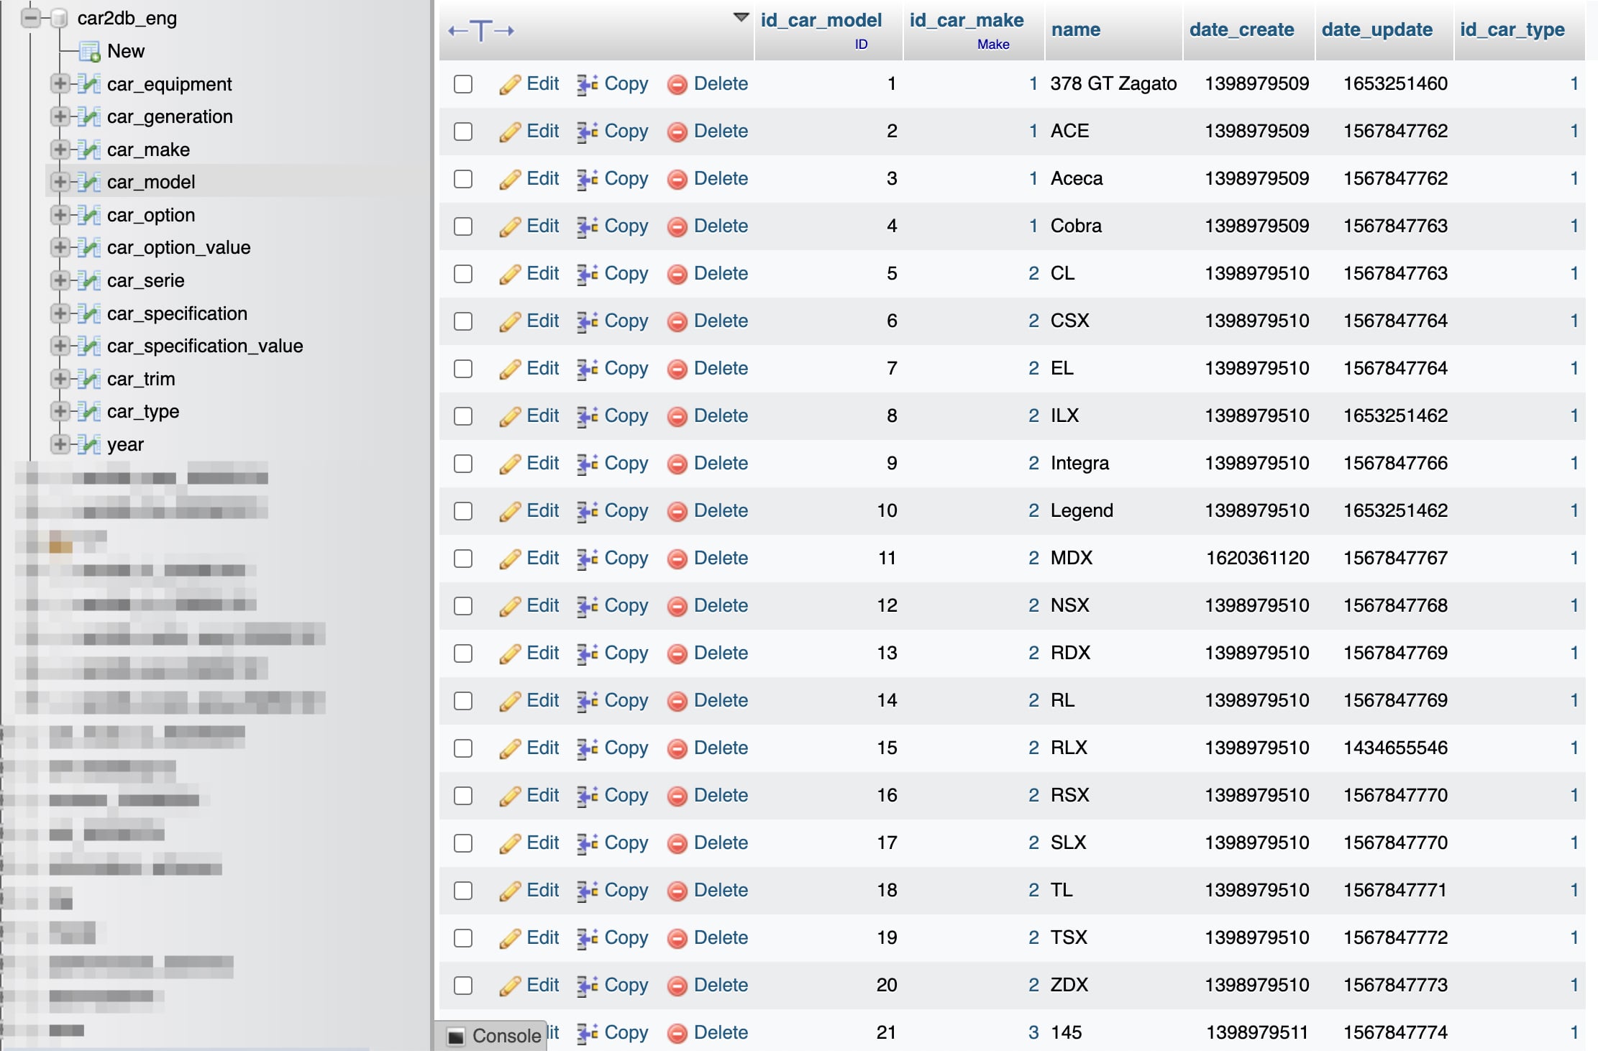Click the New table icon under car2db_eng
The image size is (1598, 1051).
(x=90, y=52)
